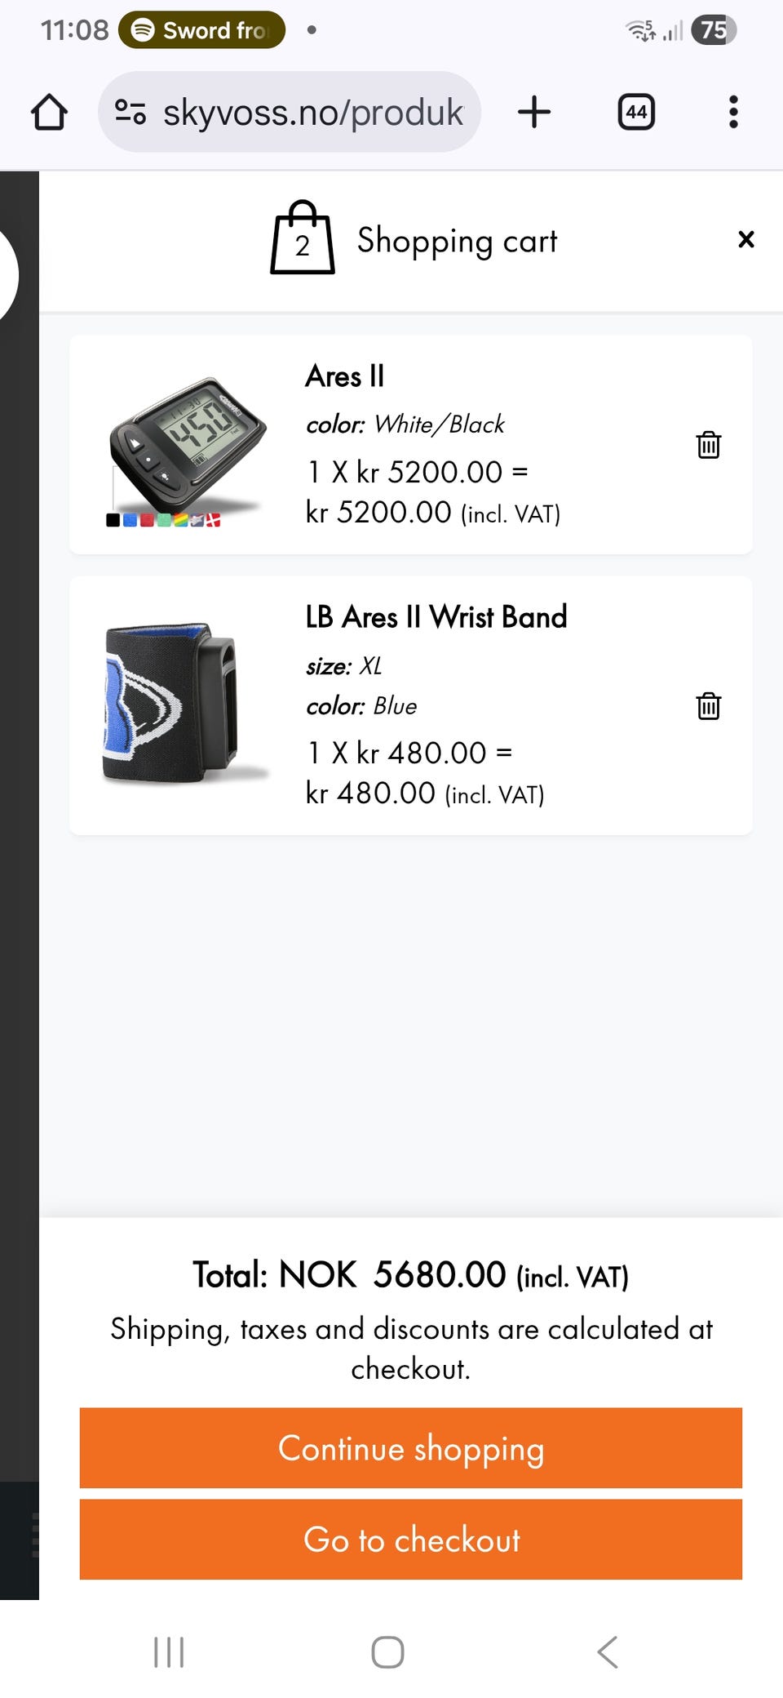View site information icon in address bar
The width and height of the screenshot is (783, 1698).
point(130,112)
